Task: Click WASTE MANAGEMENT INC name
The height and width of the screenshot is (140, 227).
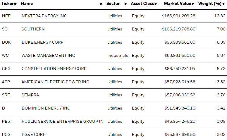Action: coord(48,56)
